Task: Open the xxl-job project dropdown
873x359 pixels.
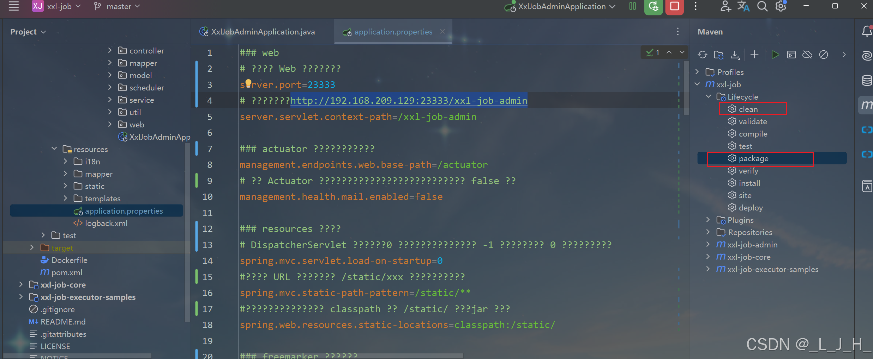Action: (56, 6)
